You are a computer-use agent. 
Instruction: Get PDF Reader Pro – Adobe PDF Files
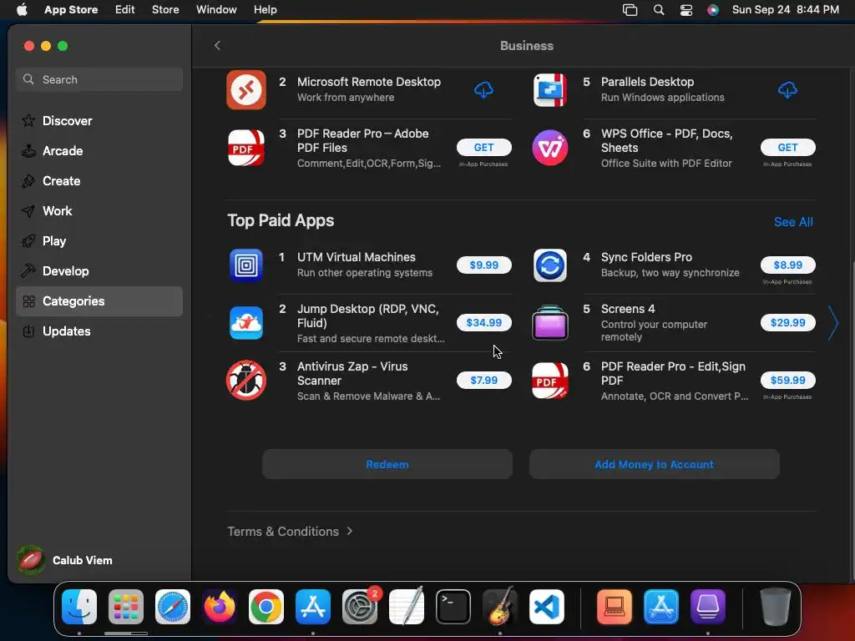pyautogui.click(x=483, y=147)
